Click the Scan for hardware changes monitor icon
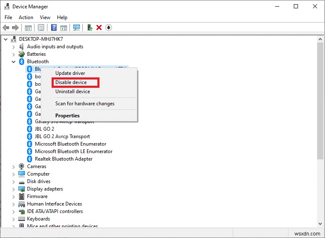 pyautogui.click(x=77, y=27)
